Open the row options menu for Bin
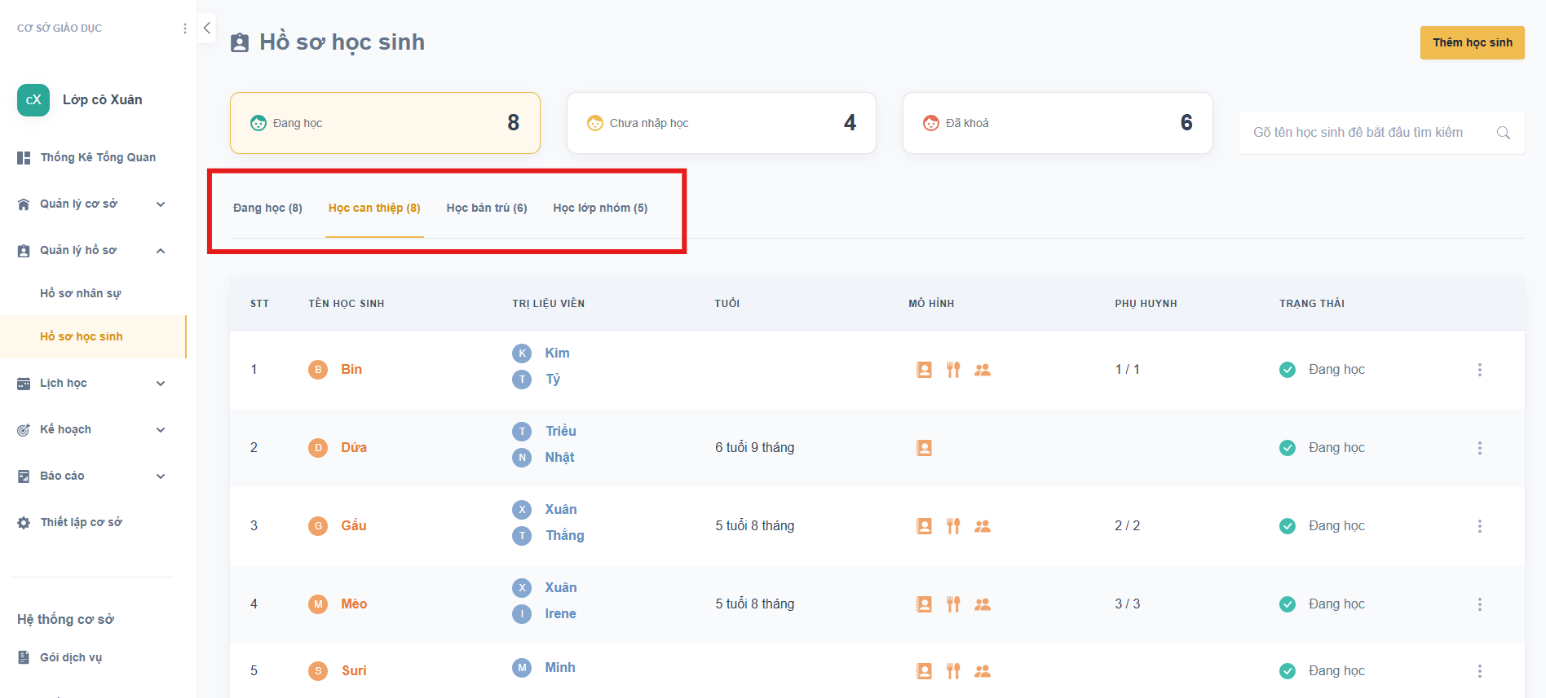1546x698 pixels. (1479, 370)
